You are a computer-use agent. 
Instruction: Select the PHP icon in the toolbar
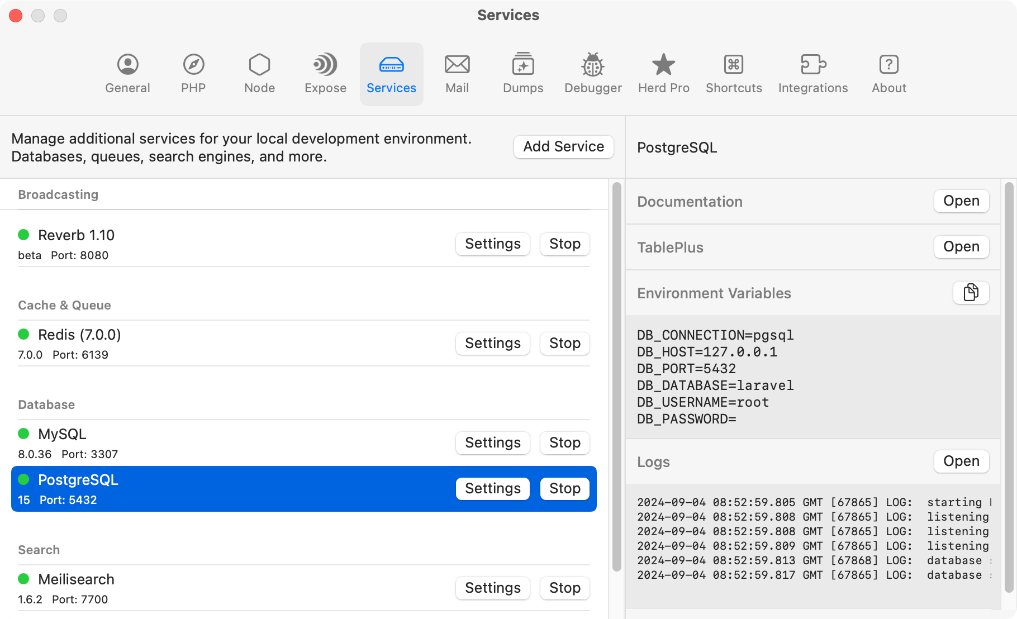[193, 73]
